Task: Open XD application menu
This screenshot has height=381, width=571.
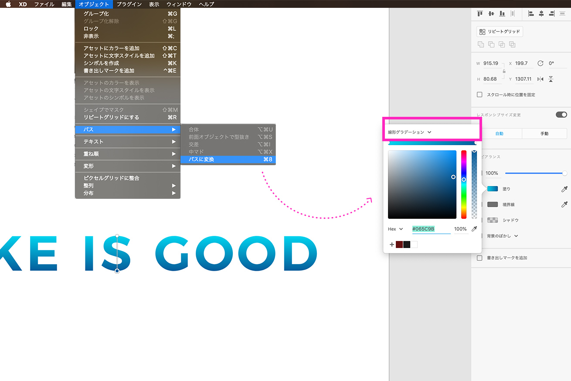Action: tap(23, 4)
